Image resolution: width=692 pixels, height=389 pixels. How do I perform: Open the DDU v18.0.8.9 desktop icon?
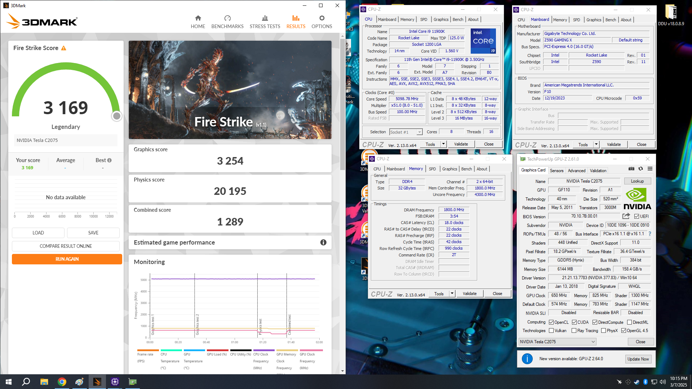[671, 15]
